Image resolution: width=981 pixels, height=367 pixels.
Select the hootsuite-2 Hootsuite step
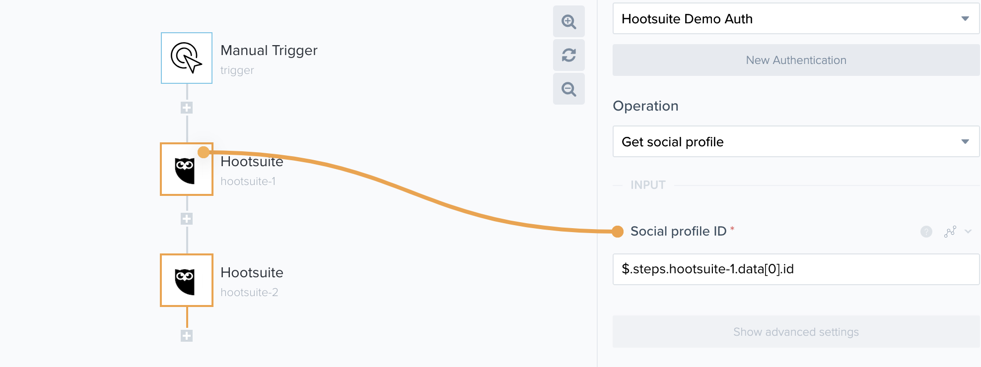[x=186, y=280]
